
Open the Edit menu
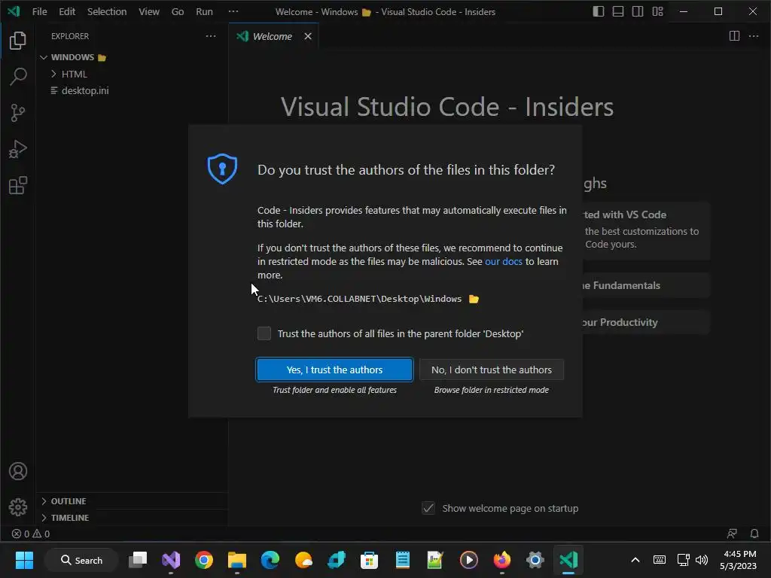pos(67,11)
